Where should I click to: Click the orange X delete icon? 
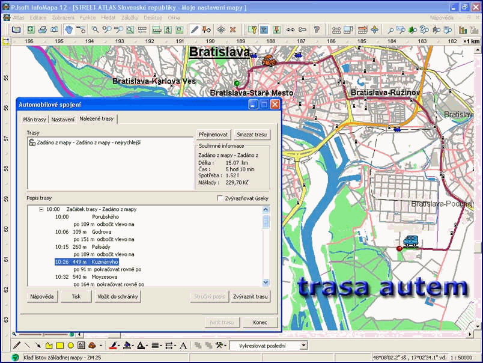click(233, 29)
